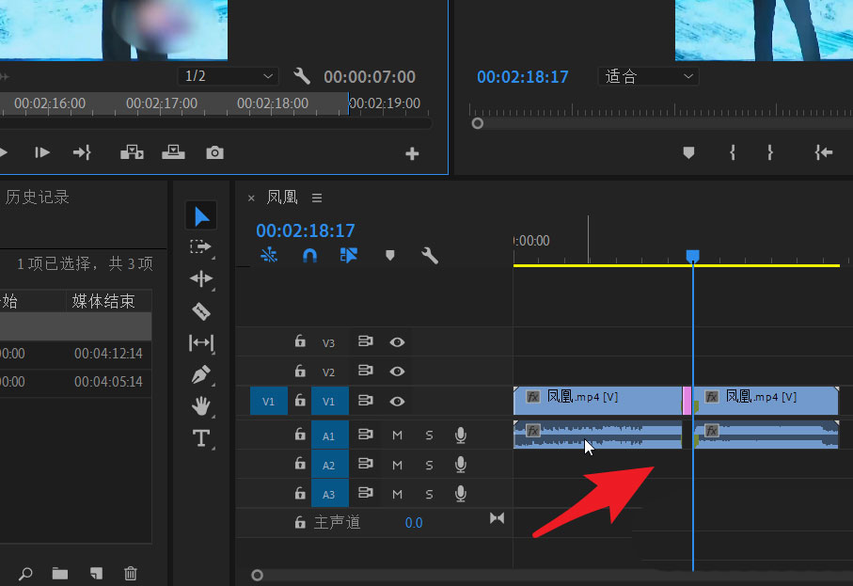The image size is (853, 586).
Task: Toggle track output eye on V1
Action: click(x=396, y=400)
